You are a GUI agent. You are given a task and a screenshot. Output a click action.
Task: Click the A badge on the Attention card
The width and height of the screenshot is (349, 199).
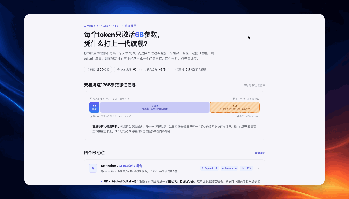[x=93, y=168]
